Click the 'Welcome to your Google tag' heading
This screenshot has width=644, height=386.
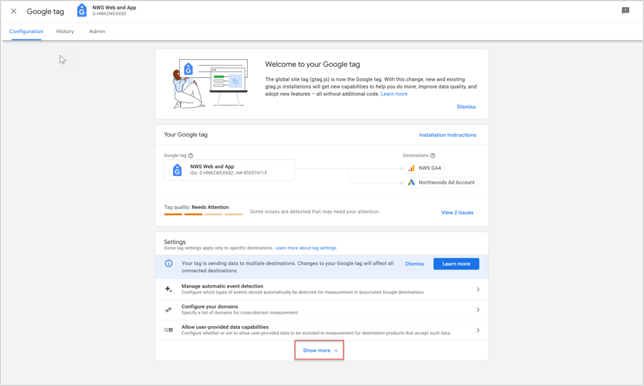[313, 64]
